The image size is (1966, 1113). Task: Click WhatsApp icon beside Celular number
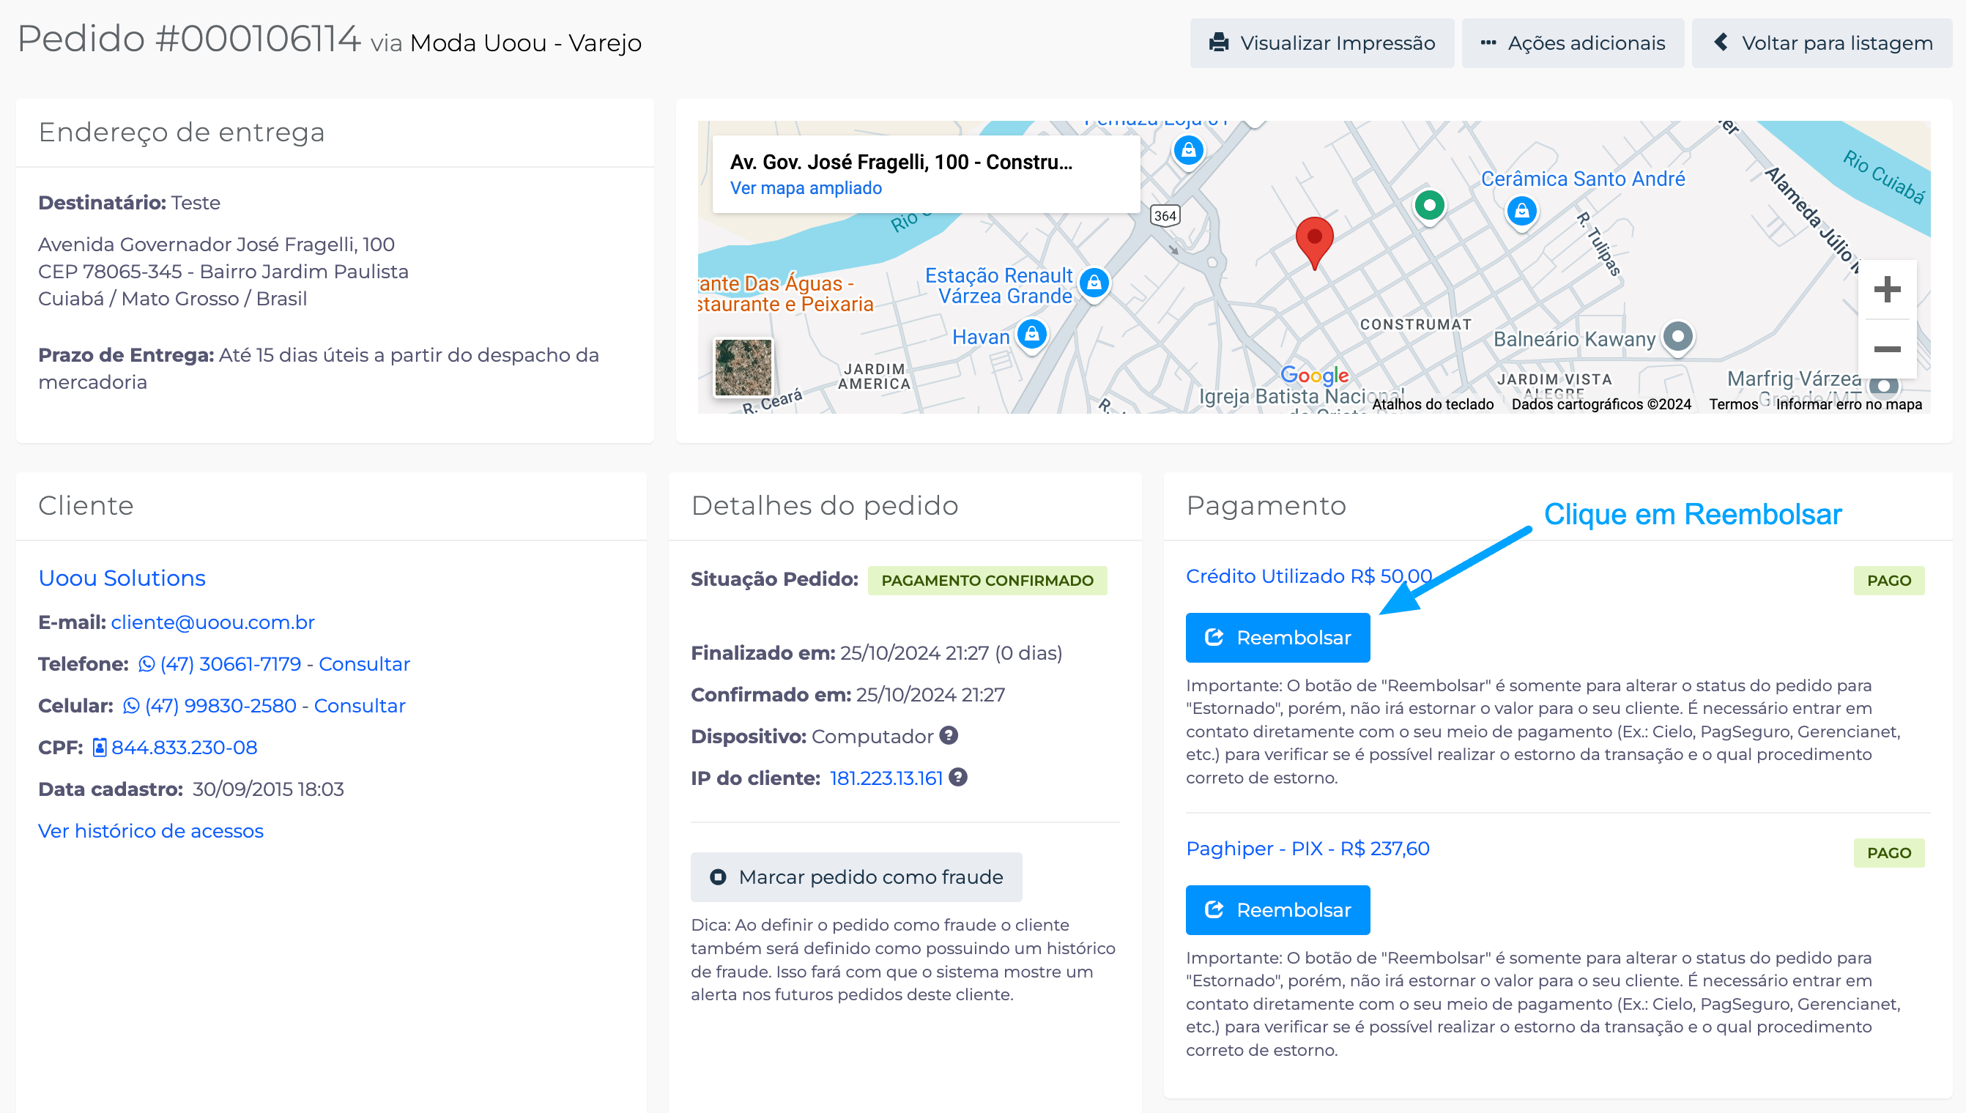pos(131,707)
